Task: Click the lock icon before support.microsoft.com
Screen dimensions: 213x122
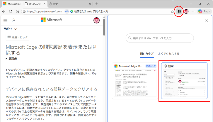Action: point(24,11)
